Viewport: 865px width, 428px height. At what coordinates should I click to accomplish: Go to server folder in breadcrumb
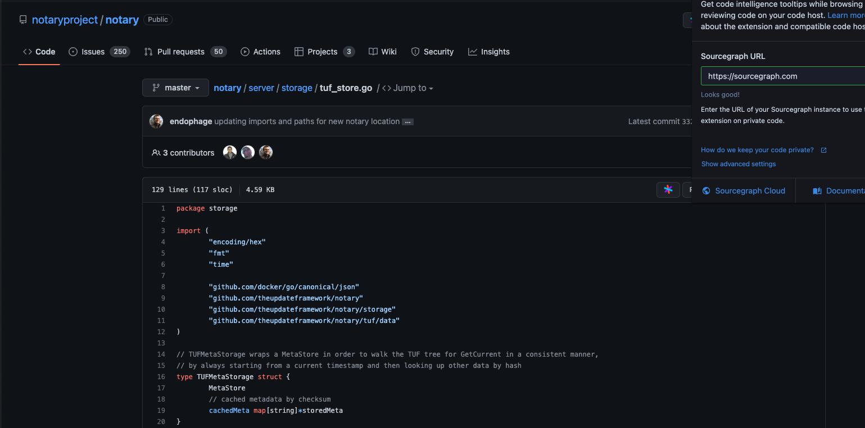coord(261,88)
